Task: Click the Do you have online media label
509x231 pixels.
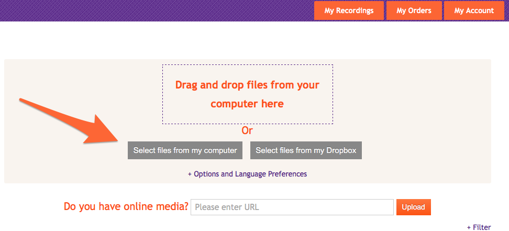Action: pos(126,207)
